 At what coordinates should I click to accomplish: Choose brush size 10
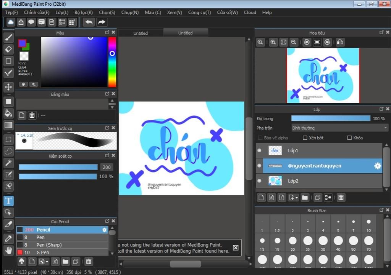click(368, 224)
